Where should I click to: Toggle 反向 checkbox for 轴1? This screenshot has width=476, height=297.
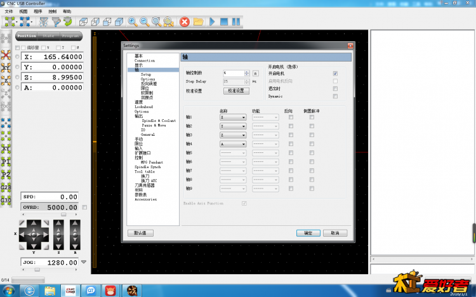pyautogui.click(x=291, y=117)
